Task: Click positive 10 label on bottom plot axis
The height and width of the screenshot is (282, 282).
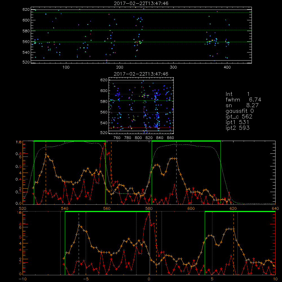Action: tap(275, 279)
